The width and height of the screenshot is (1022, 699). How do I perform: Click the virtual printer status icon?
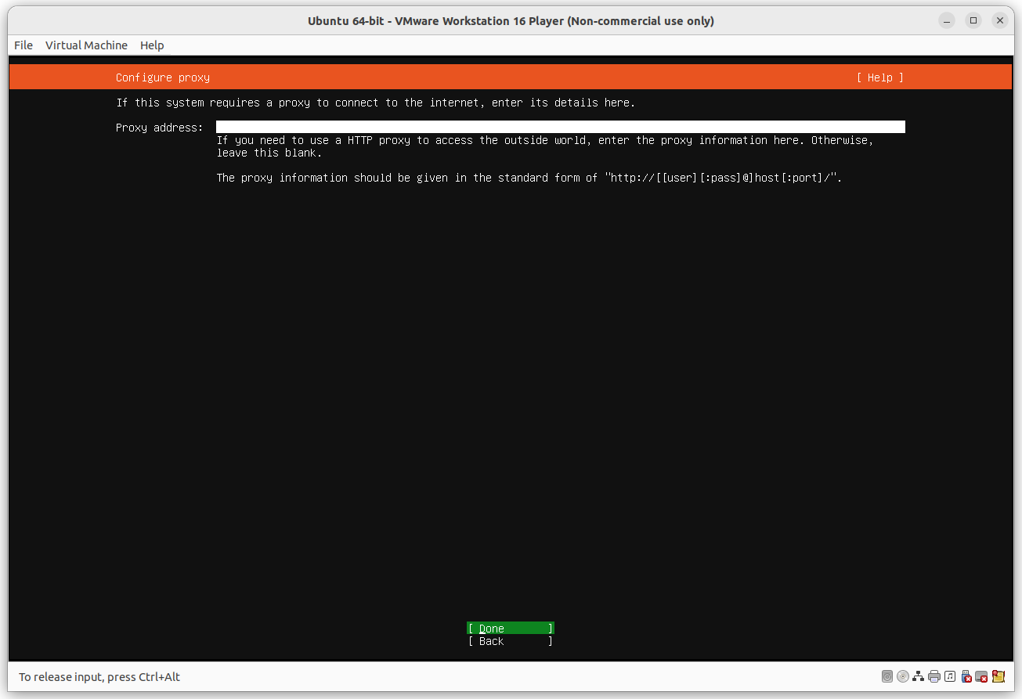tap(934, 676)
